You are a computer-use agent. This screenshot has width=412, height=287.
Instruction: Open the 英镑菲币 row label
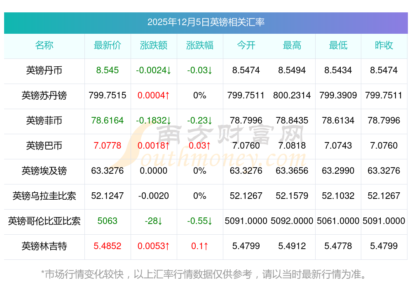(44, 121)
